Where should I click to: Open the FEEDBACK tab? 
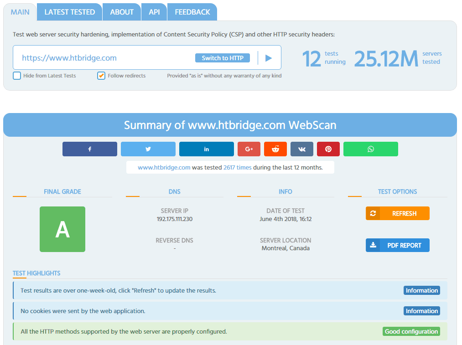point(192,12)
